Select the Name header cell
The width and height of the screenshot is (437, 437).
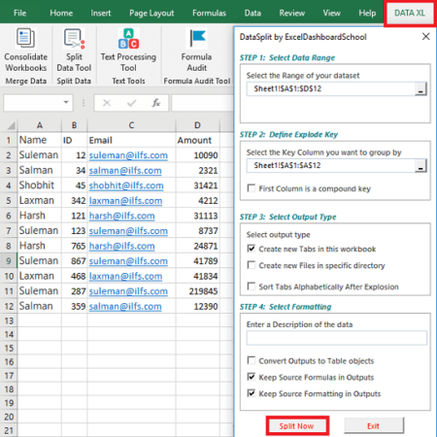pyautogui.click(x=40, y=140)
